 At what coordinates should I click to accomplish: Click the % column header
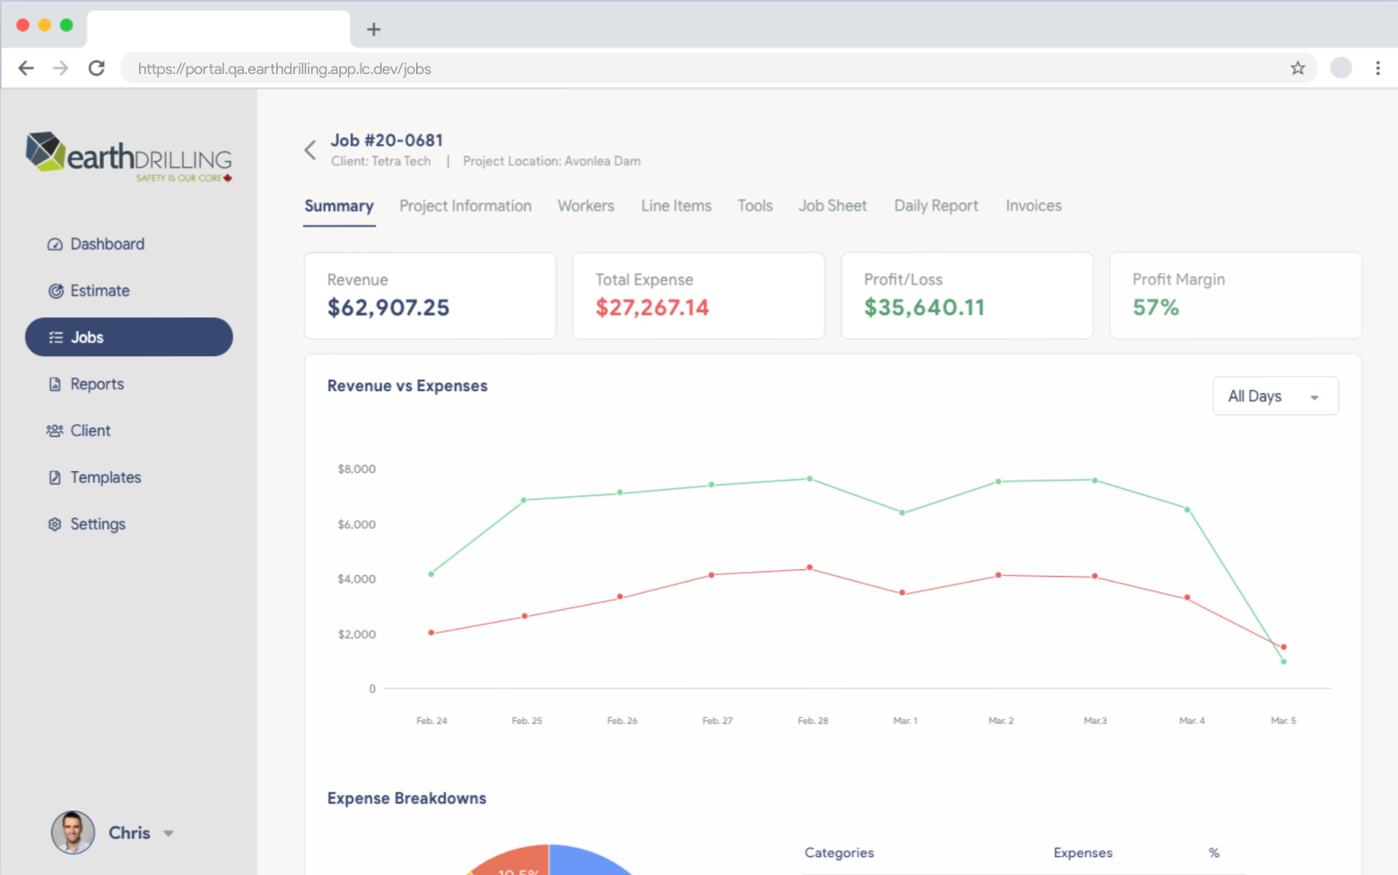1214,853
